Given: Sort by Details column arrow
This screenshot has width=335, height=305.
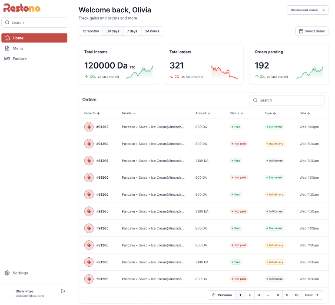Looking at the screenshot, I should (x=134, y=113).
